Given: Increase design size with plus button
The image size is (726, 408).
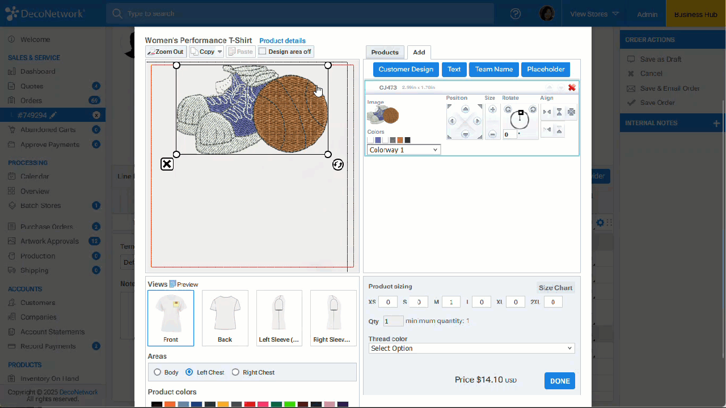Looking at the screenshot, I should tap(492, 109).
